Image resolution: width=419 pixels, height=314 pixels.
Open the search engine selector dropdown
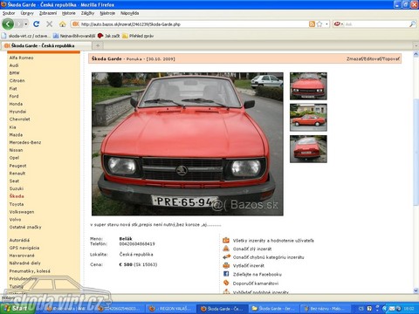339,24
